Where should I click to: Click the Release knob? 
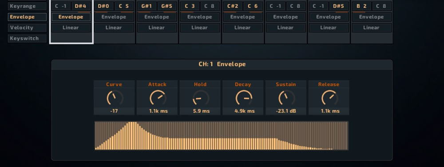tap(329, 98)
